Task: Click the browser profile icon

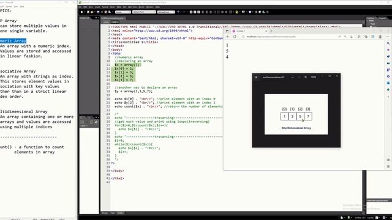Action: pos(380,37)
